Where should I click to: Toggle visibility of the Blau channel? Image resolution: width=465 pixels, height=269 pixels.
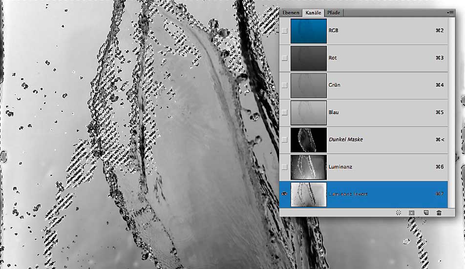(x=284, y=113)
